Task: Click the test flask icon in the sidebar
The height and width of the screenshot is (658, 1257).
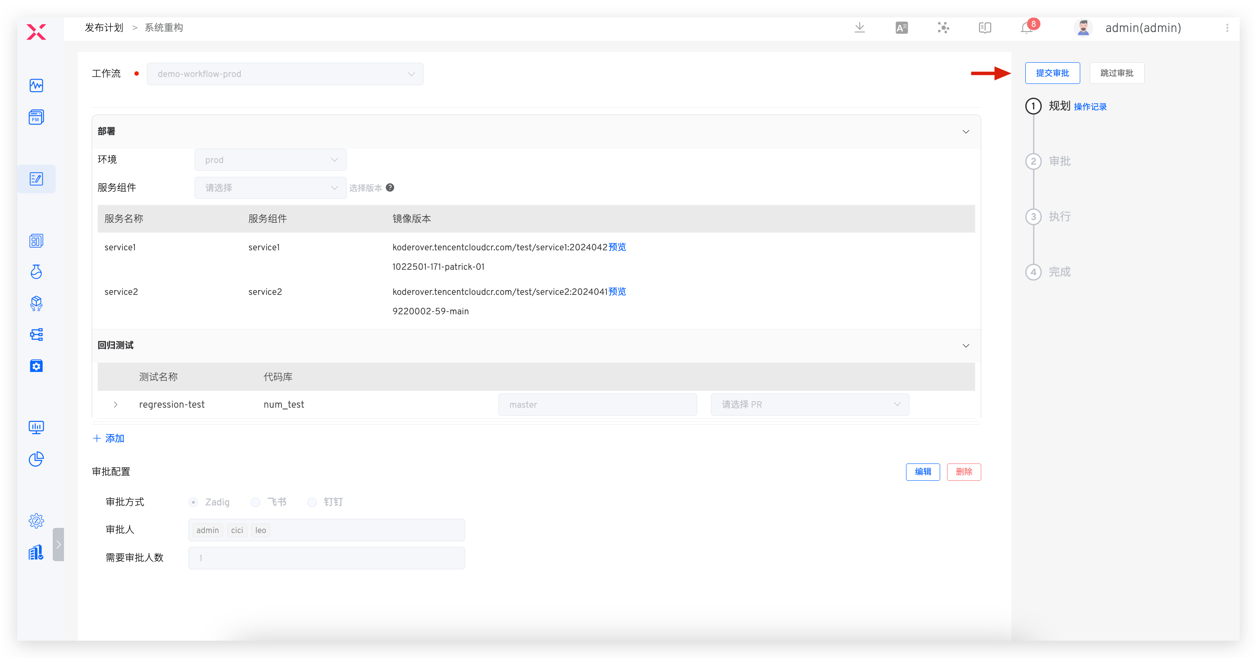Action: 37,272
